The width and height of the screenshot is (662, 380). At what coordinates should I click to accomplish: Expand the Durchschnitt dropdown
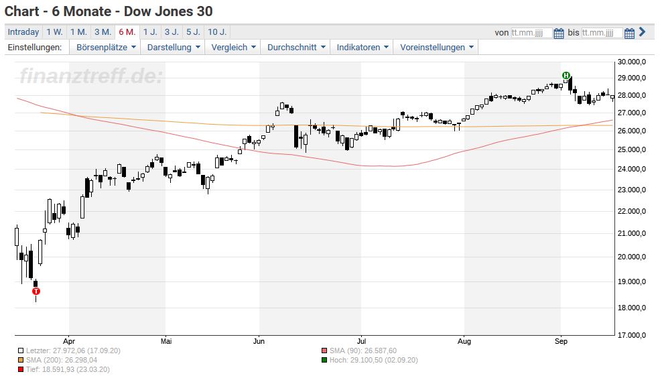click(x=296, y=48)
